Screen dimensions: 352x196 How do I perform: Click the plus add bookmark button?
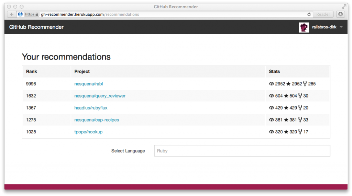coord(11,14)
